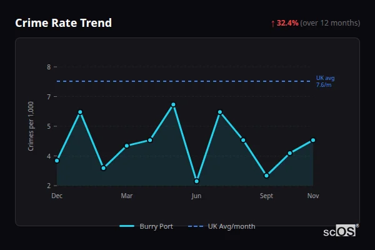Click the y-axis label '2'
Screen dimensions: 375x250
coord(49,186)
